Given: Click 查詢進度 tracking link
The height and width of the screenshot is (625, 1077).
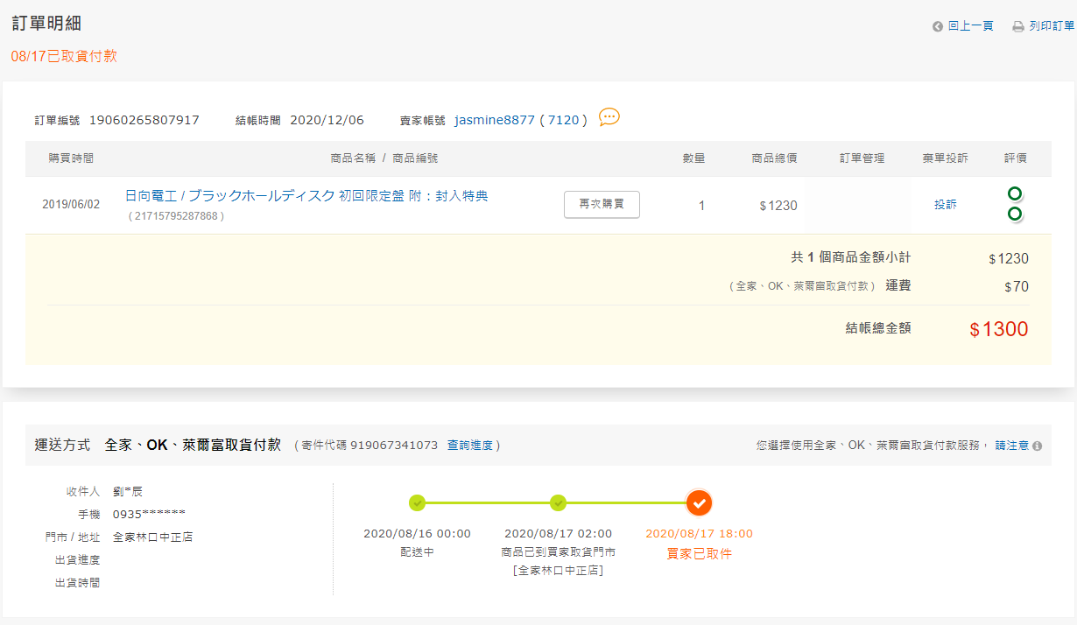Looking at the screenshot, I should (470, 446).
